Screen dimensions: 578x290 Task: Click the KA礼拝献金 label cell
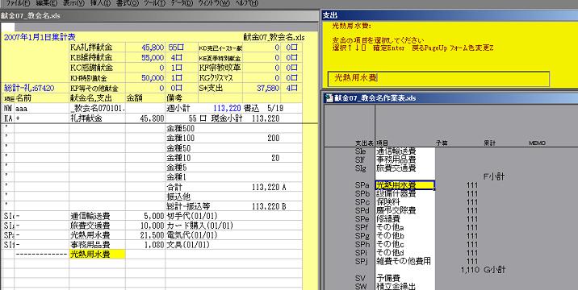click(98, 48)
